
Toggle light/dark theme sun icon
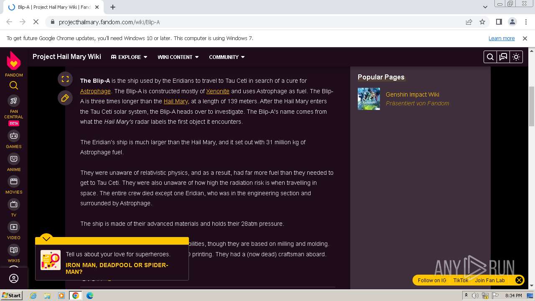point(516,57)
